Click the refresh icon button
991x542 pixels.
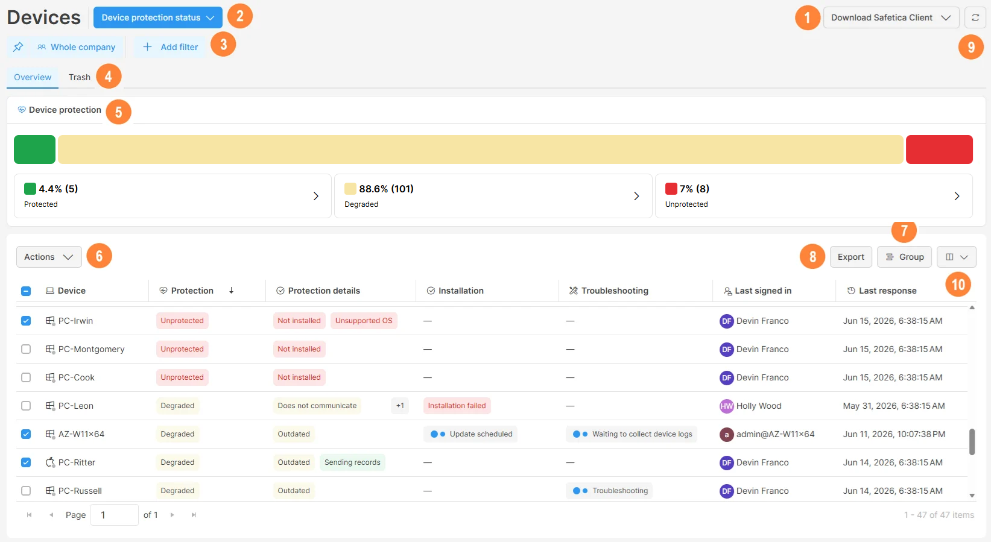(975, 17)
